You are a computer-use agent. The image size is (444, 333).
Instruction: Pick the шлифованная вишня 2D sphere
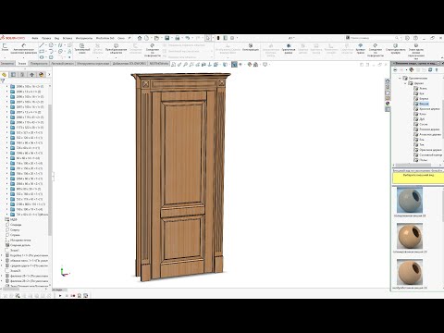point(410,236)
